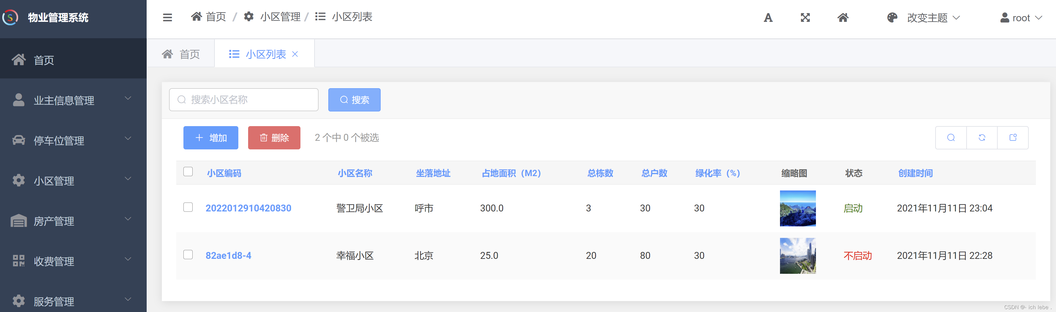Click the 增加 button to add a community
Viewport: 1056px width, 312px height.
coord(211,138)
